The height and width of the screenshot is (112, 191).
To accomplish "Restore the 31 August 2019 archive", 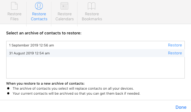I will point(175,53).
